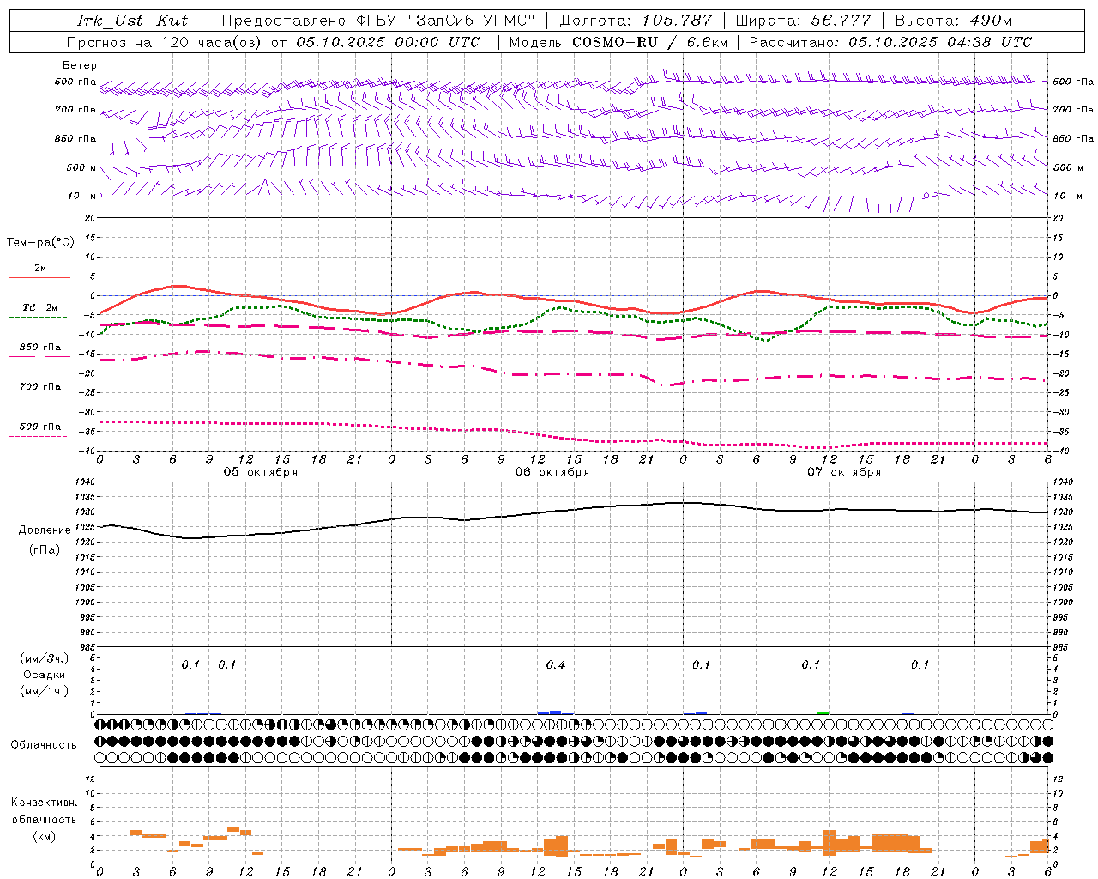Click the longitude value Долгота: 105.787
This screenshot has height=879, width=1098.
[x=636, y=21]
